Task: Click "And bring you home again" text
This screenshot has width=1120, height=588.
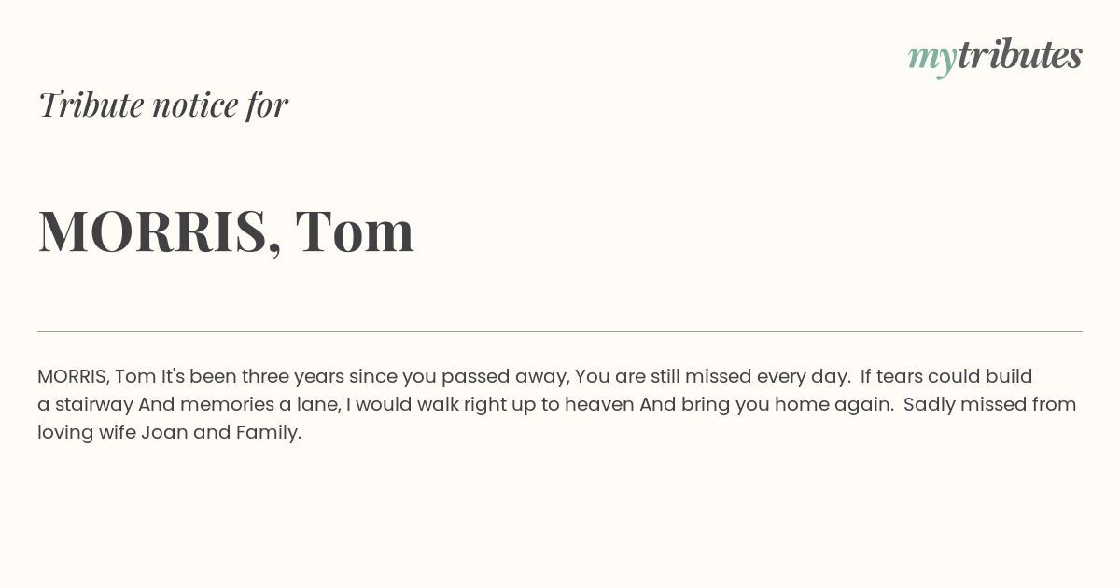Action: tap(764, 405)
